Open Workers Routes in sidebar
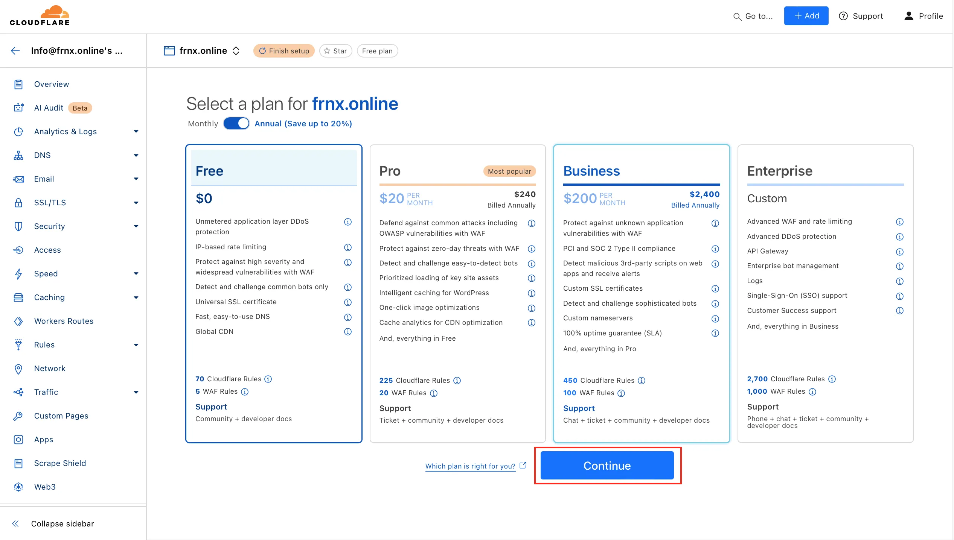954x540 pixels. tap(64, 321)
